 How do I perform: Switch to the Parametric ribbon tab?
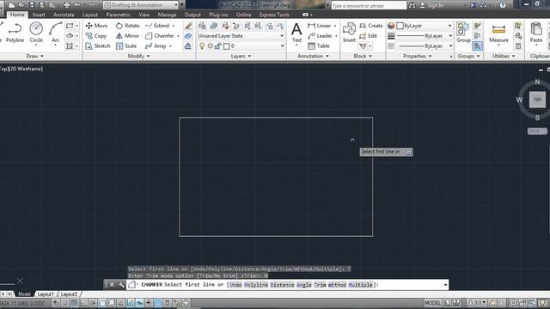[x=119, y=15]
